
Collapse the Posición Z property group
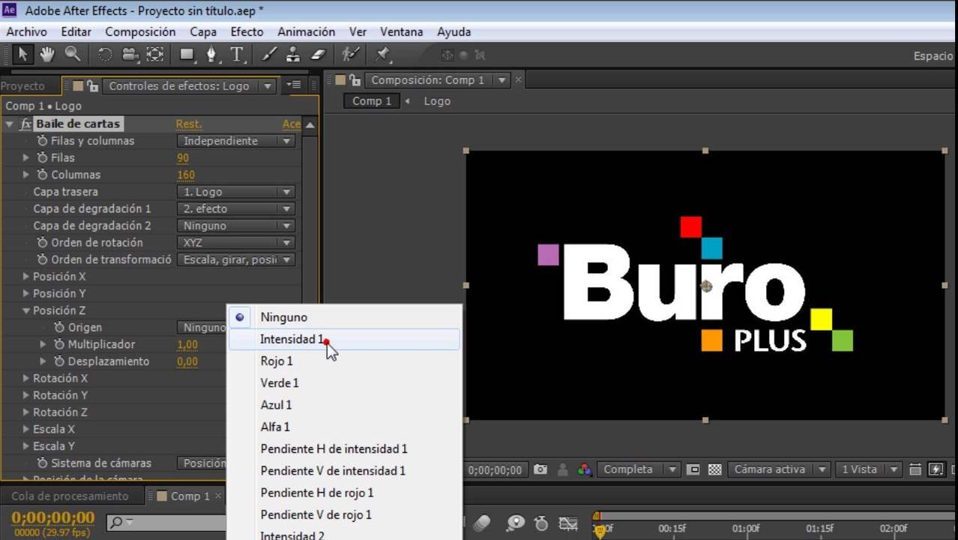(x=26, y=310)
